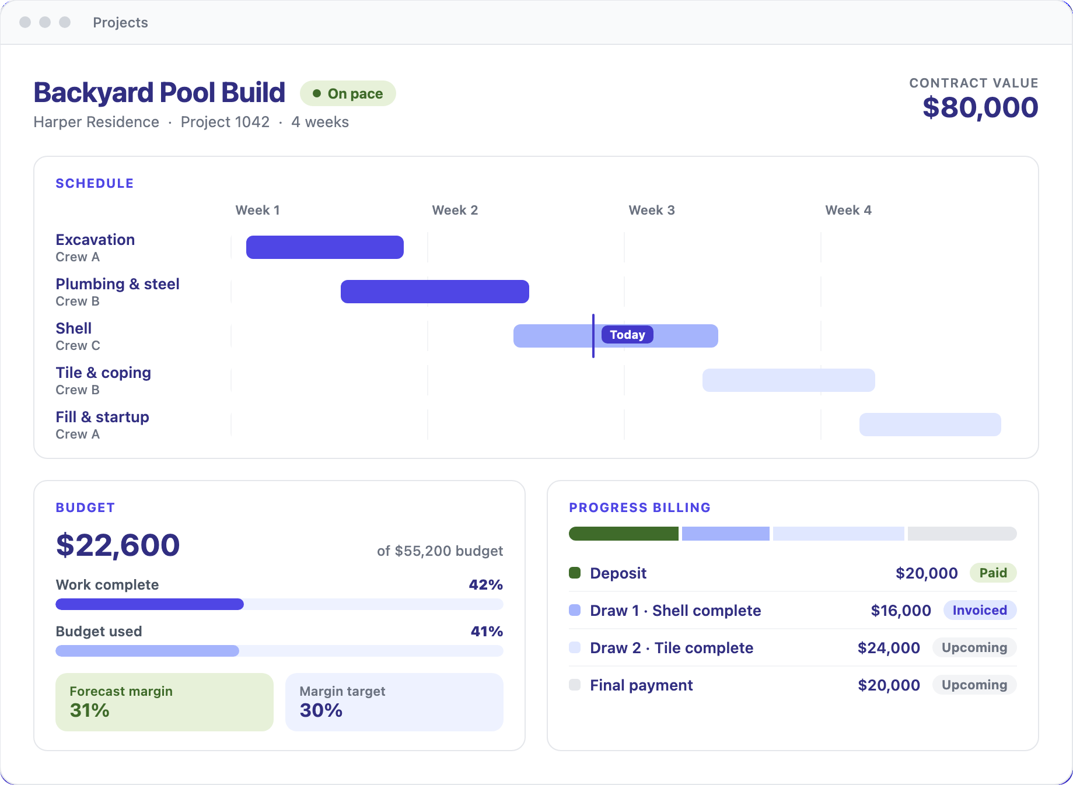Click the Work complete progress bar
Screen dimensions: 1073x785
279,604
